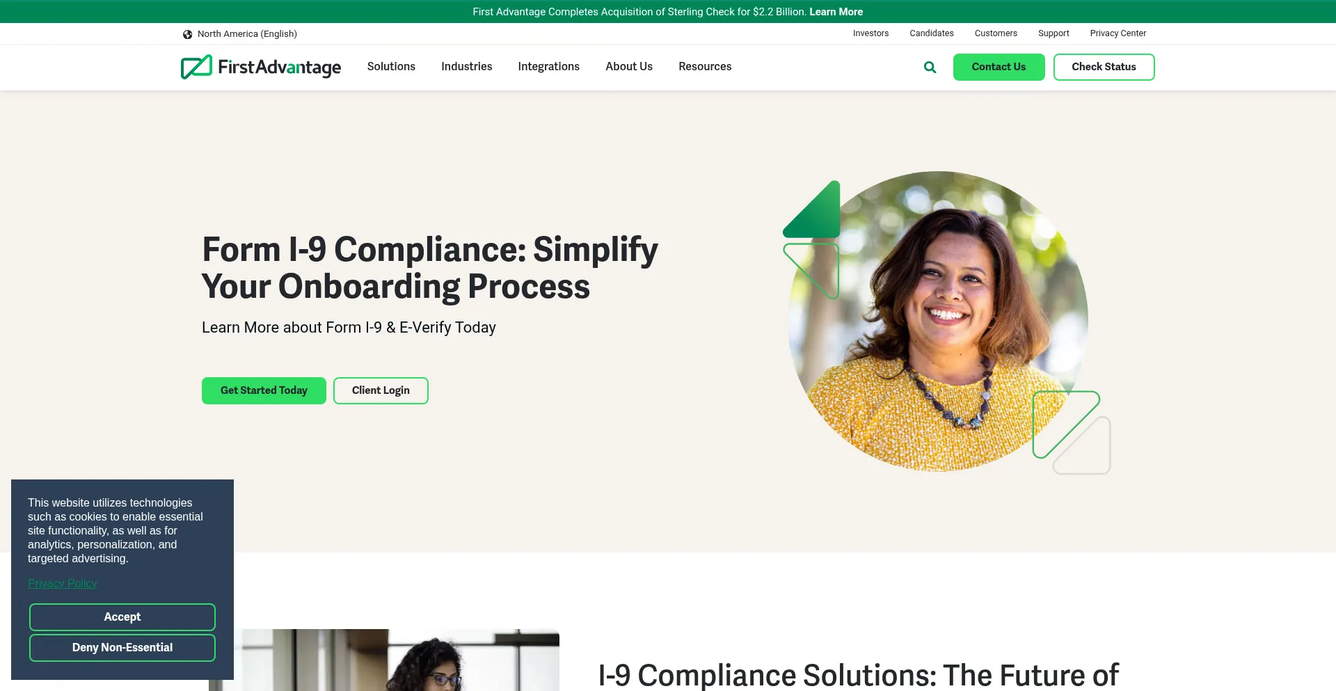Image resolution: width=1336 pixels, height=691 pixels.
Task: Choose Deny Non-Essential cookies
Action: pos(122,648)
